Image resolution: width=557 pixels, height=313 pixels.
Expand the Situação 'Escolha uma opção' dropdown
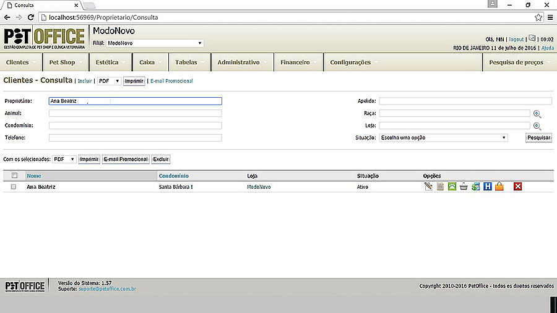(443, 137)
